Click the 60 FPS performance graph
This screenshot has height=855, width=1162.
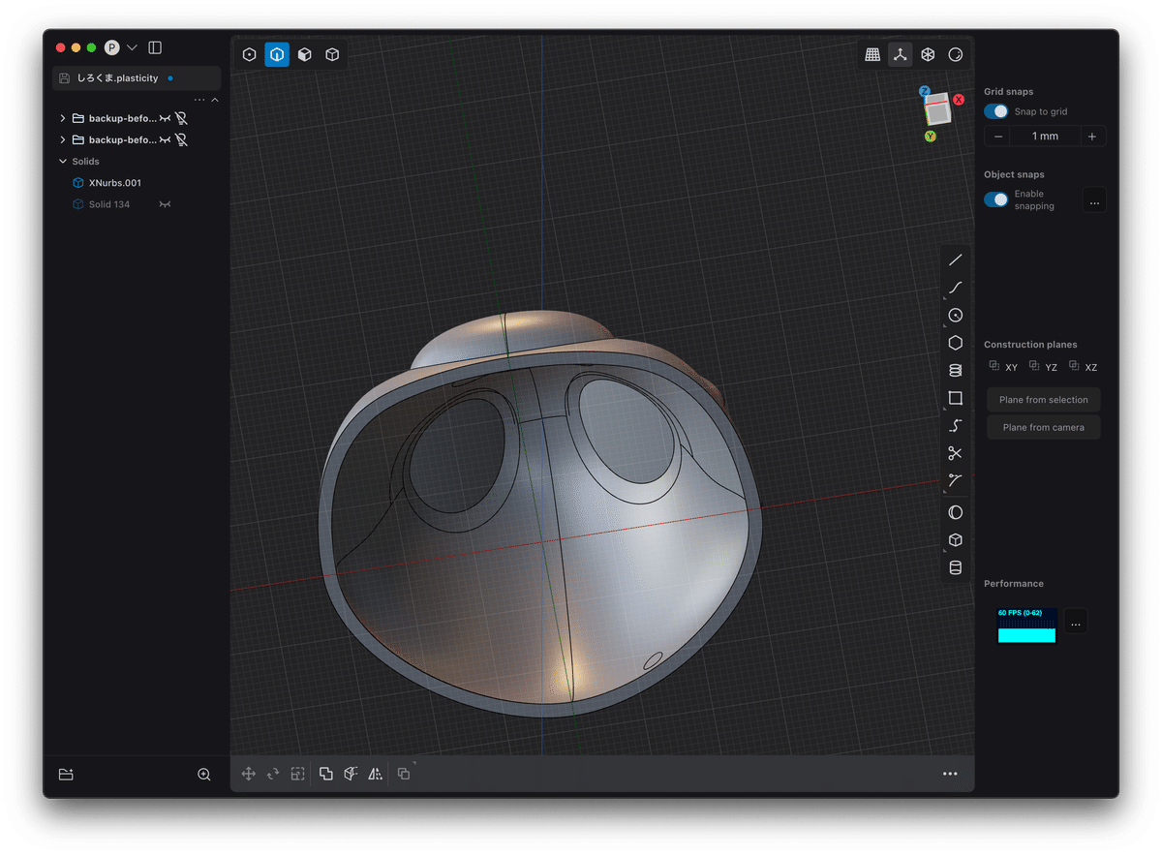click(x=1026, y=626)
